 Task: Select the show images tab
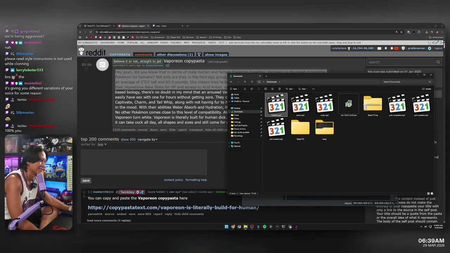pyautogui.click(x=216, y=54)
